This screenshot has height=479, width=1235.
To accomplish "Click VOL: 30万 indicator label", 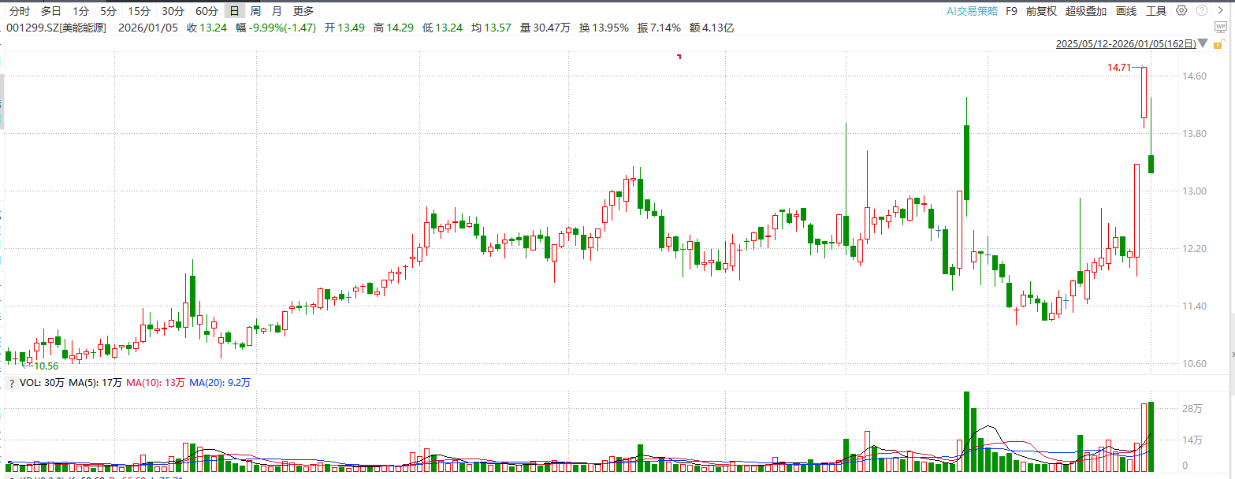I will 42,383.
